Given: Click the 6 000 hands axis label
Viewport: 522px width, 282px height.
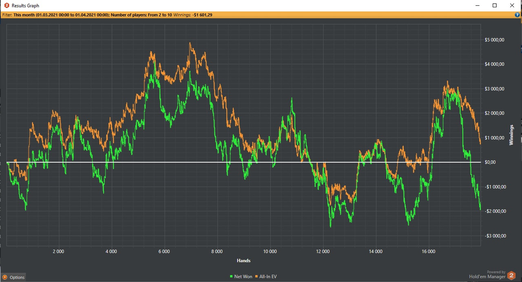Looking at the screenshot, I should [164, 251].
